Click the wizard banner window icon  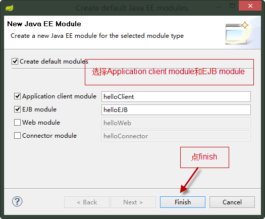(237, 33)
